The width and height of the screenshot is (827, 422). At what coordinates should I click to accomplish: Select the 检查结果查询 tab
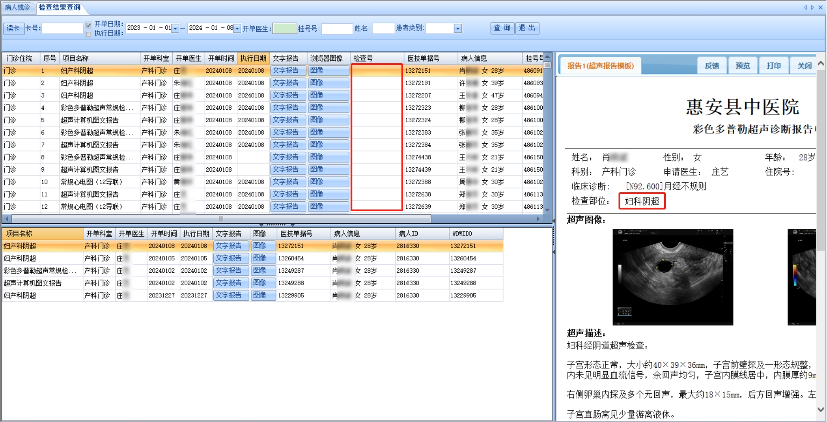pyautogui.click(x=59, y=7)
